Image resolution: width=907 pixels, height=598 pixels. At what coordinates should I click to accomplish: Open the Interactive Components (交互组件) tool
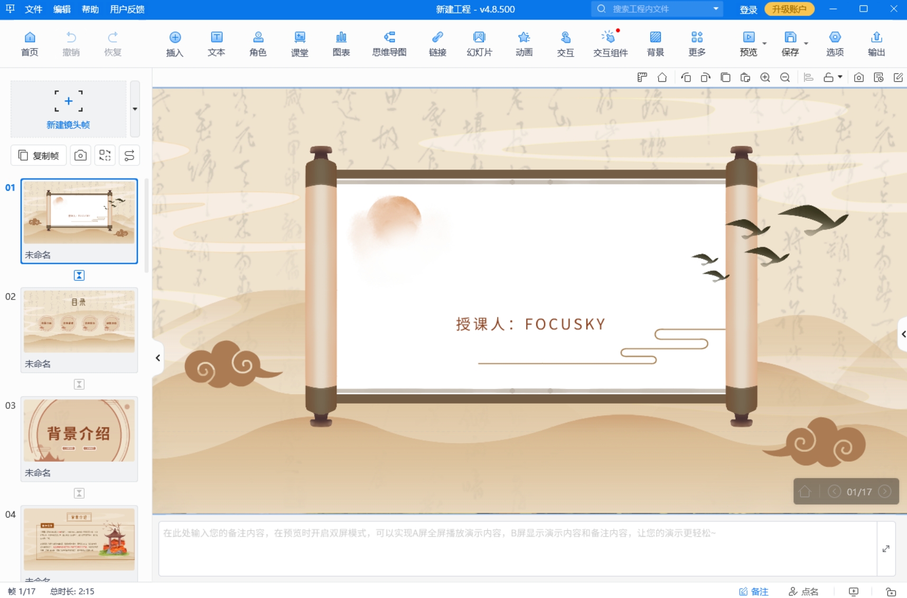click(610, 44)
